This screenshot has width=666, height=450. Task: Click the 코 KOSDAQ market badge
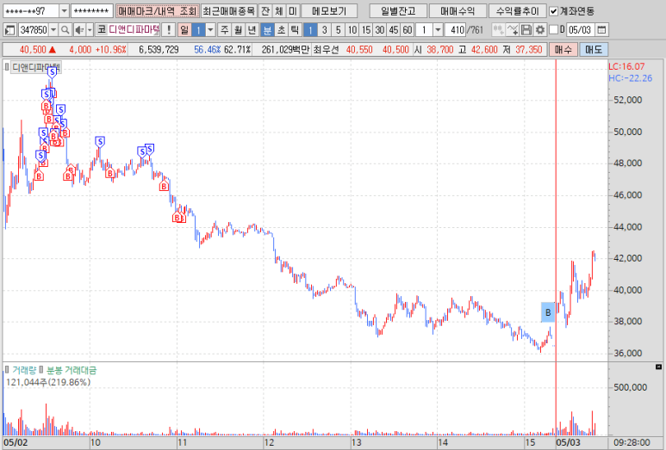[101, 30]
